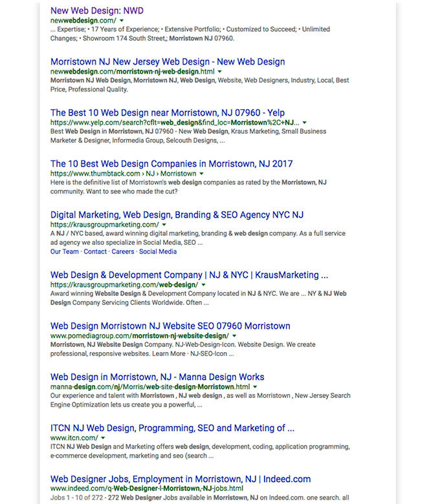Expand dropdown arrow beside pomediagroup.com URL

[x=234, y=336]
